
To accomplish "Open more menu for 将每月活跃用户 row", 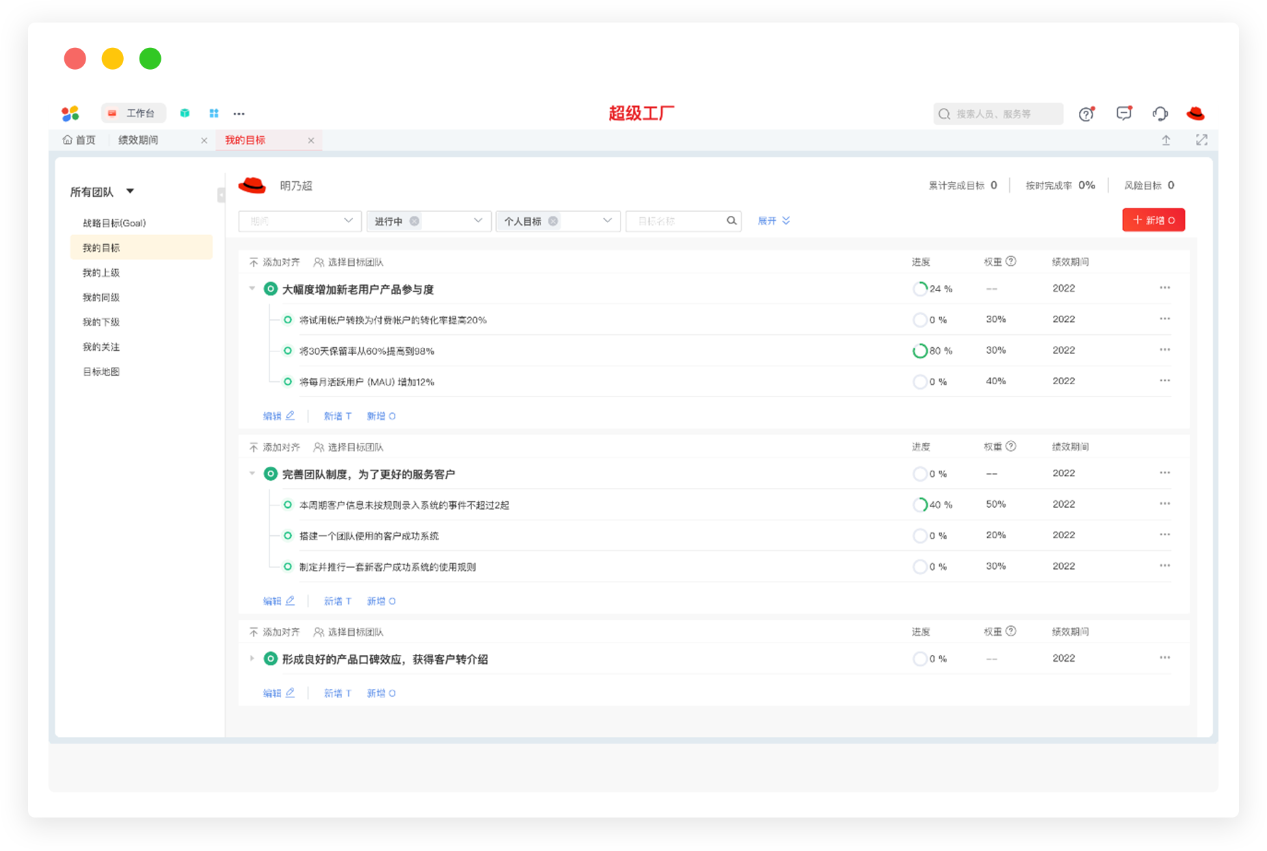I will (1164, 381).
